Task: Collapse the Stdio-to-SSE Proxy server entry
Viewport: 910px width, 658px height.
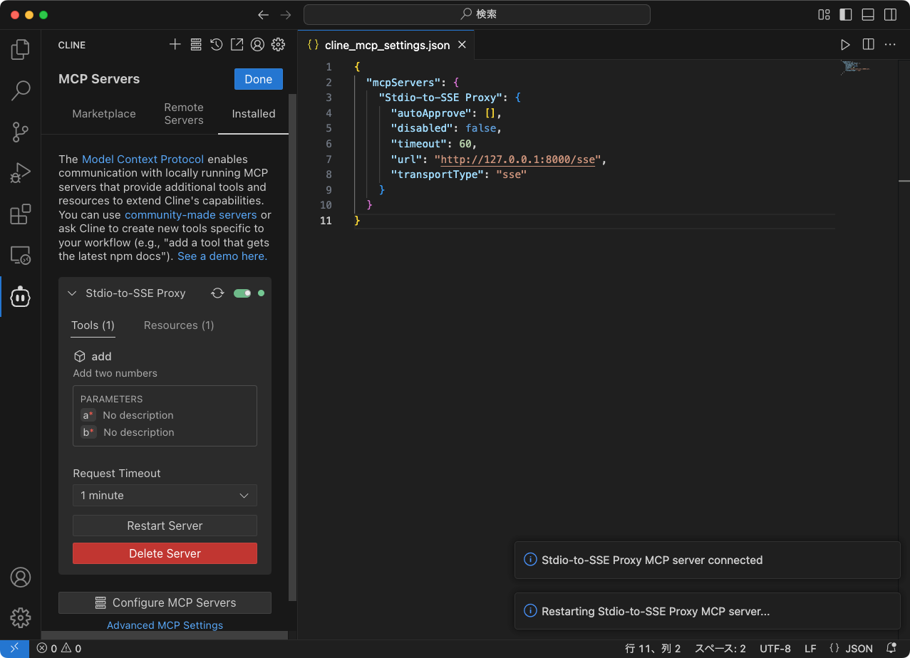Action: click(71, 293)
